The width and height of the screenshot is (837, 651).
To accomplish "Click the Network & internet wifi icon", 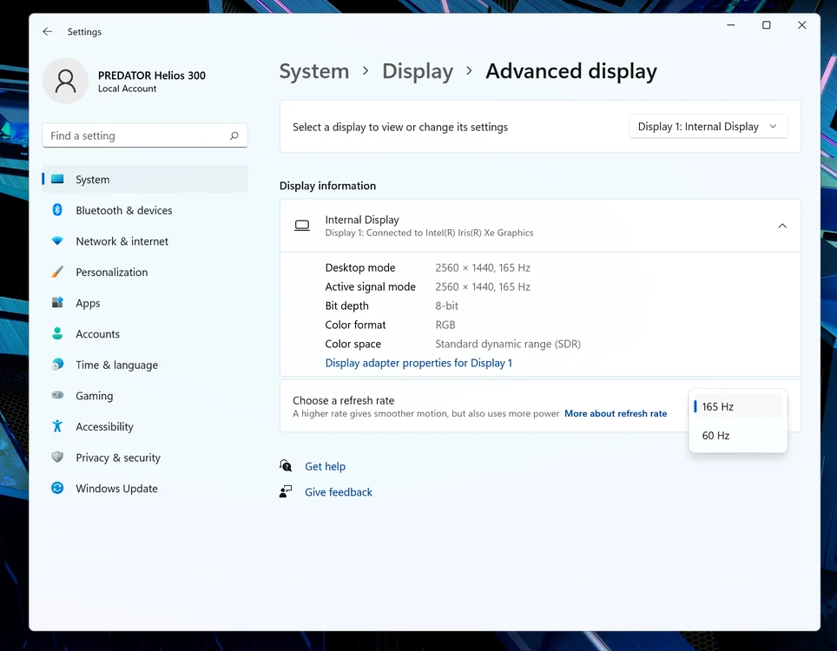I will pyautogui.click(x=57, y=240).
